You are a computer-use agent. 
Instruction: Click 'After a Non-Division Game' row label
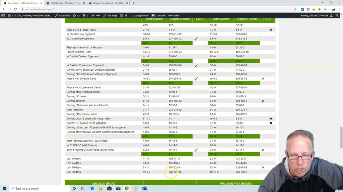pyautogui.click(x=81, y=79)
